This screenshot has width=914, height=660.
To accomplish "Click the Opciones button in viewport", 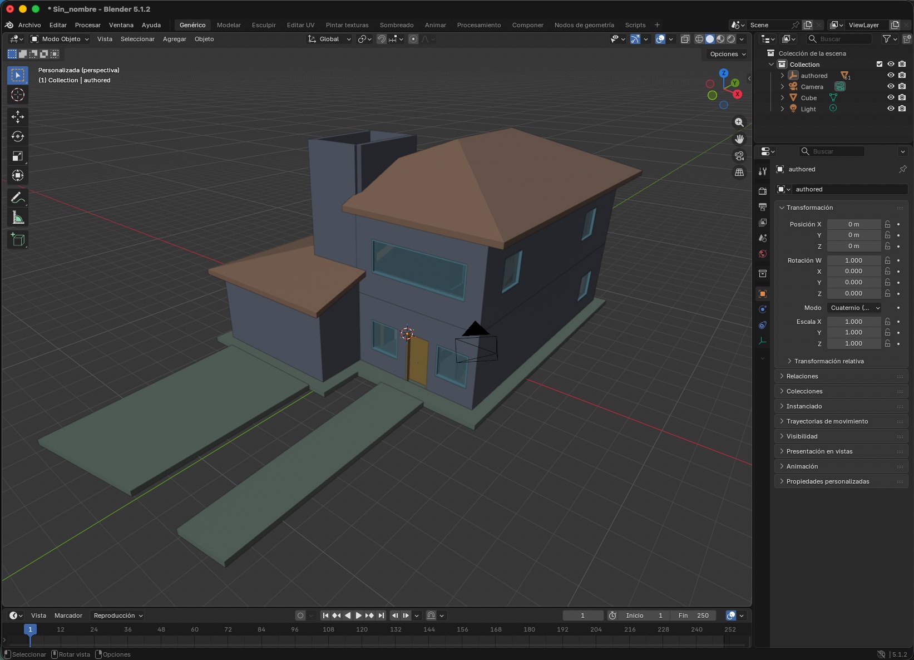I will pyautogui.click(x=728, y=54).
